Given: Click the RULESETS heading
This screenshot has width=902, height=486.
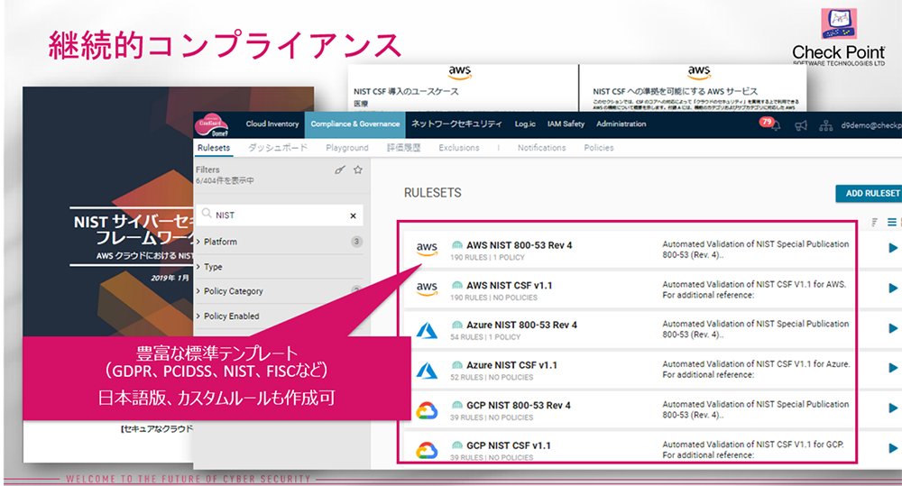Looking at the screenshot, I should pyautogui.click(x=433, y=193).
